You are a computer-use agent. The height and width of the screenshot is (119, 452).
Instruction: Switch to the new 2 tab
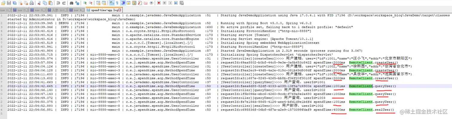click(21, 10)
